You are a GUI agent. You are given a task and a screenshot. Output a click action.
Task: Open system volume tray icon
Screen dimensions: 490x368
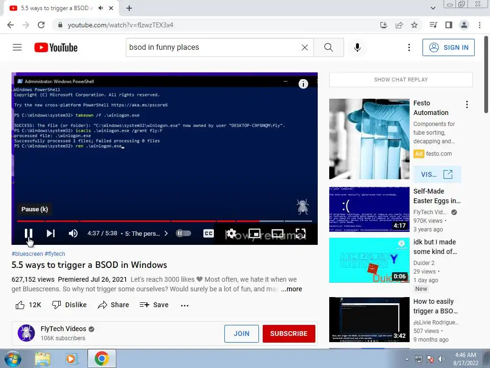tap(442, 359)
